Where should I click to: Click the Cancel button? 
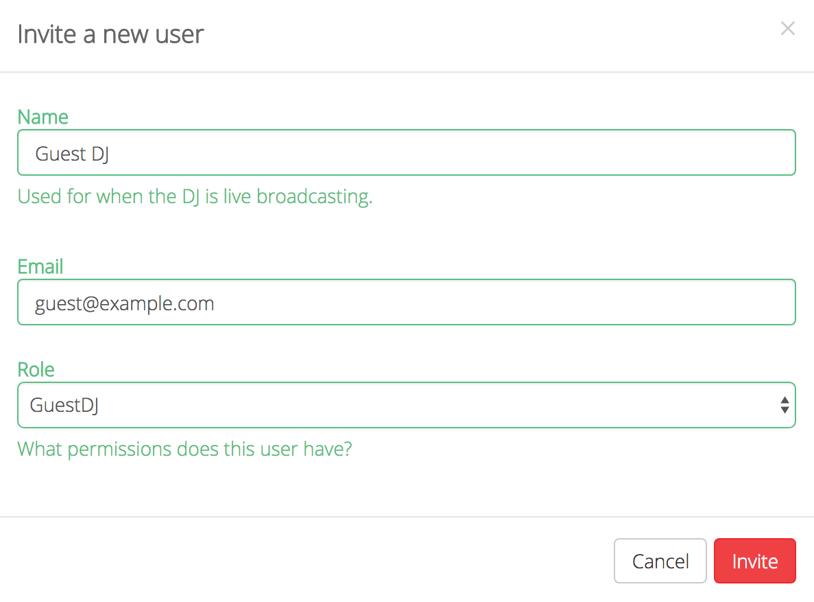(x=660, y=561)
